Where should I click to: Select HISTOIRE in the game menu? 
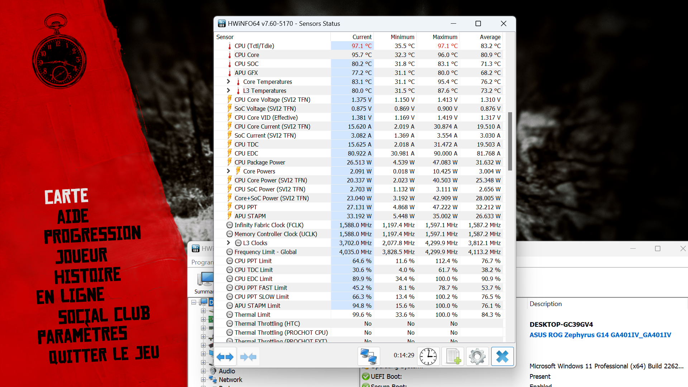87,276
